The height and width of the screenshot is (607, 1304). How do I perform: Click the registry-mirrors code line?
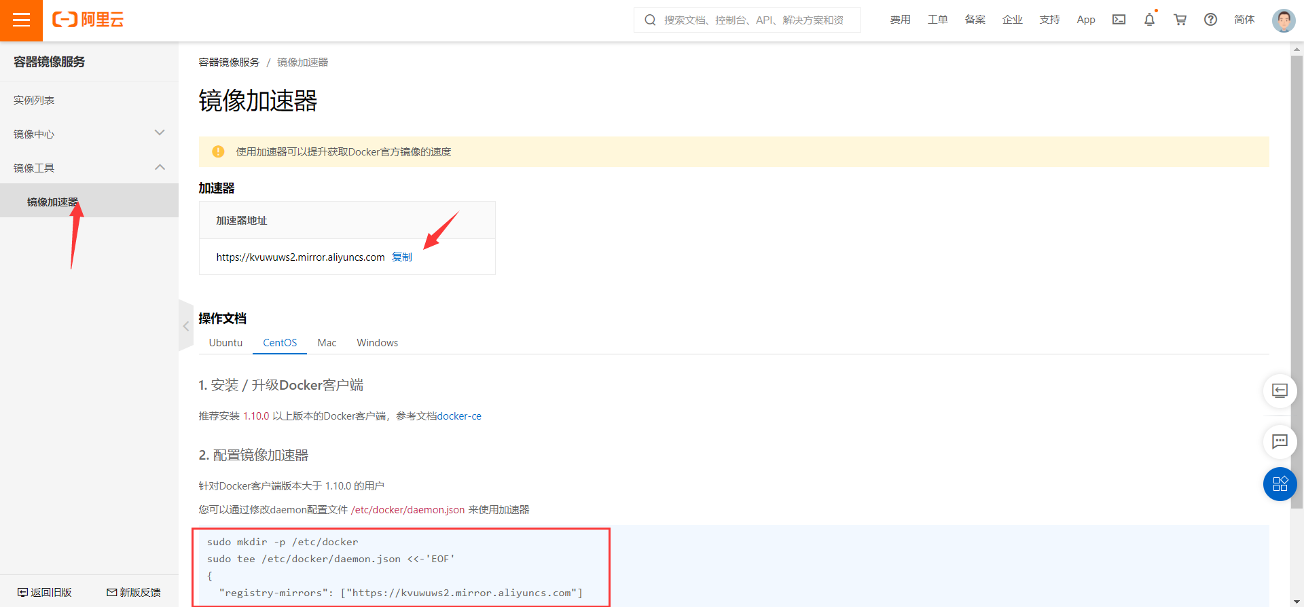coord(401,593)
